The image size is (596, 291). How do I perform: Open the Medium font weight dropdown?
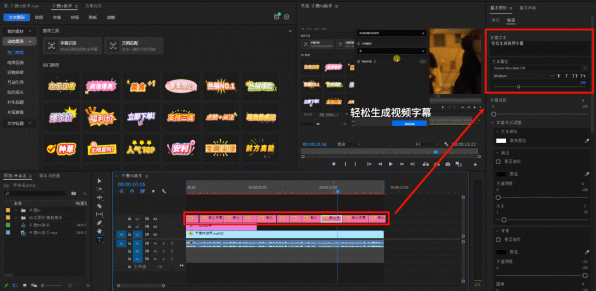pos(522,76)
